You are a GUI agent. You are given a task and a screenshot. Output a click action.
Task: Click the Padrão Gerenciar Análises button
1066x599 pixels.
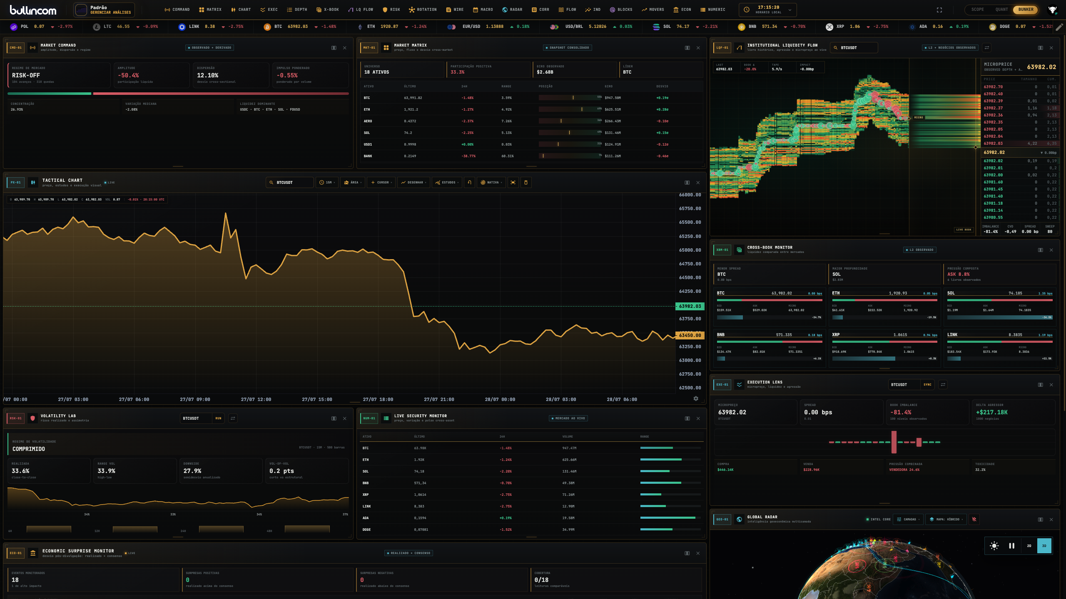tap(104, 10)
